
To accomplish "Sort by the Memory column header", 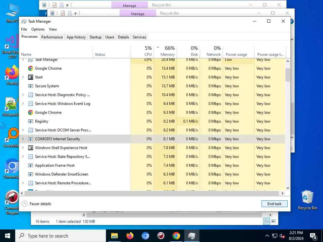I will (165, 51).
